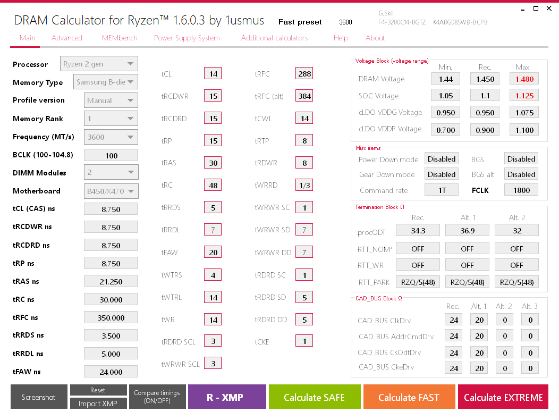Screen dimensions: 559x420
Task: Open the Power Supply System tab
Action: [187, 38]
